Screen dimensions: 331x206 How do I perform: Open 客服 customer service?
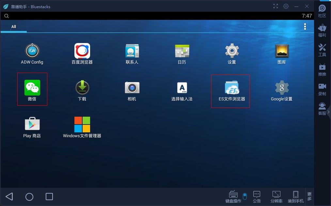click(322, 109)
